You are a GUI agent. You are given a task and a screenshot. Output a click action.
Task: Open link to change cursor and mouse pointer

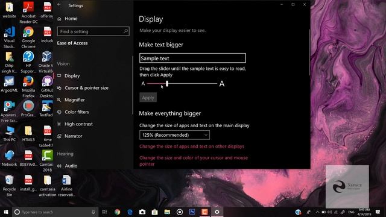[194, 161]
